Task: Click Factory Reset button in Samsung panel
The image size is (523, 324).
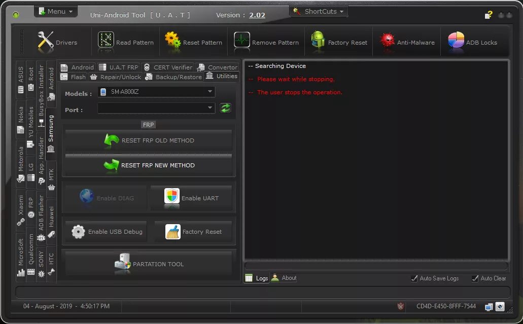Action: (193, 232)
